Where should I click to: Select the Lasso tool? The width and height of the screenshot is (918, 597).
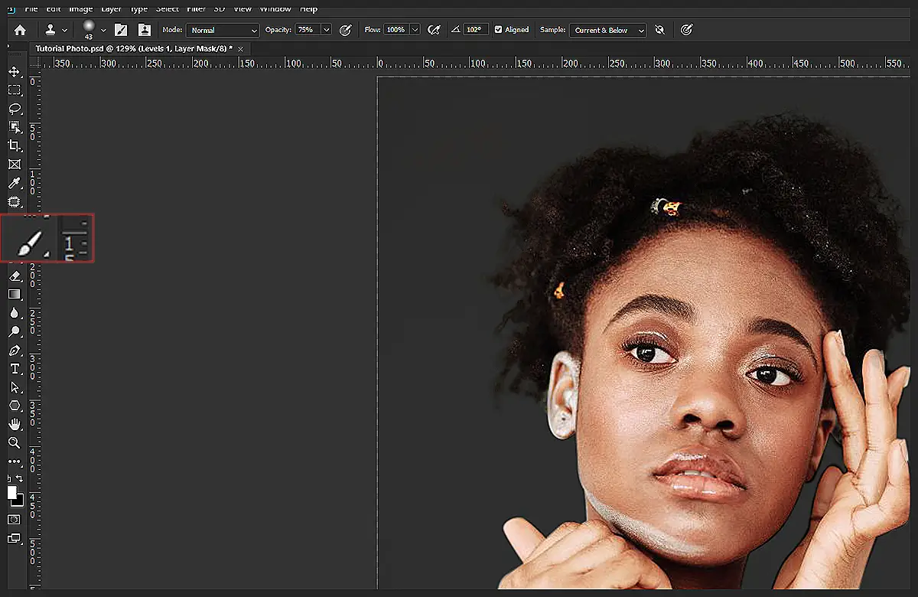[14, 109]
